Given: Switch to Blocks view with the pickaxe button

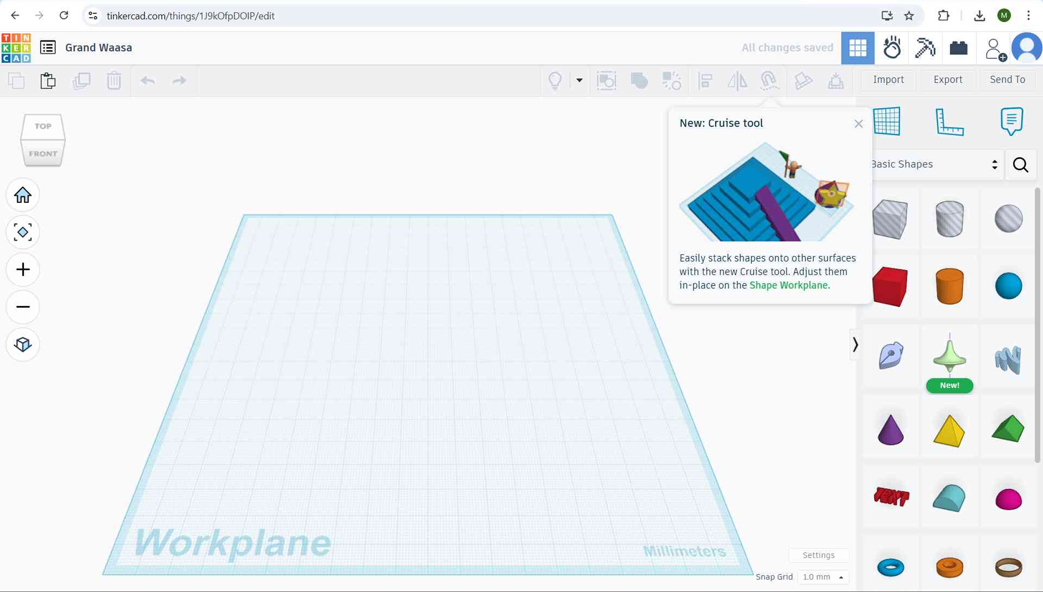Looking at the screenshot, I should click(x=925, y=47).
